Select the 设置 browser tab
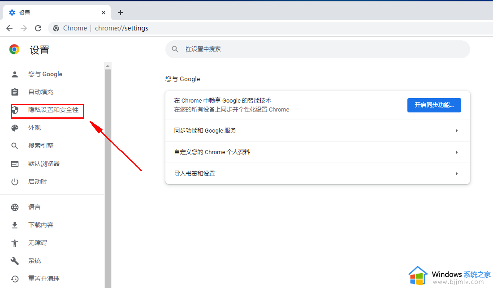Screen dimensions: 493x288 (x=57, y=13)
